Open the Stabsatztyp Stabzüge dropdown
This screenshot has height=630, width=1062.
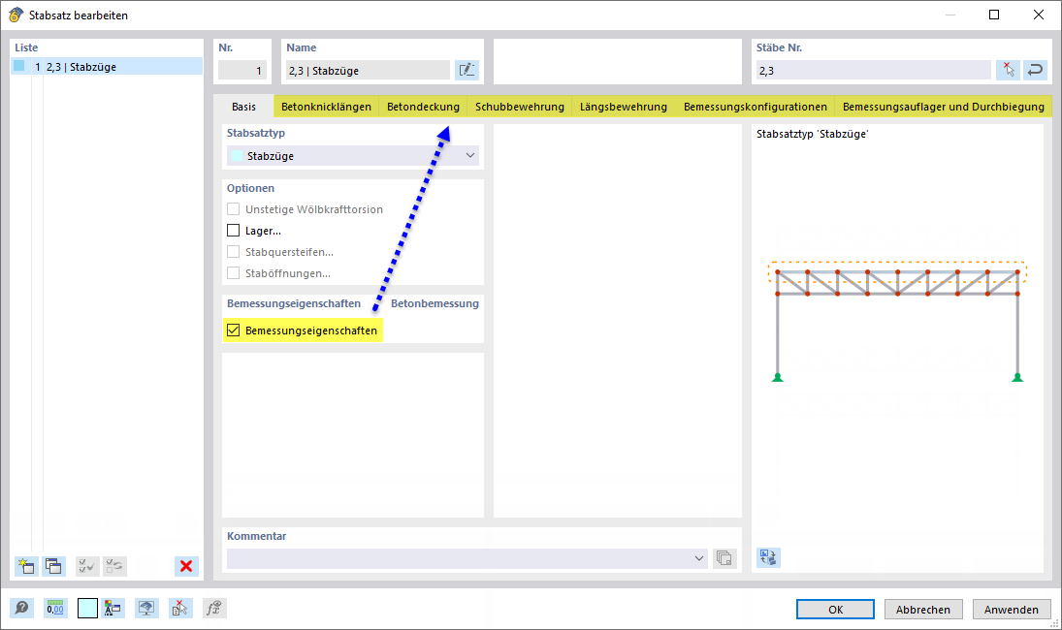tap(353, 156)
